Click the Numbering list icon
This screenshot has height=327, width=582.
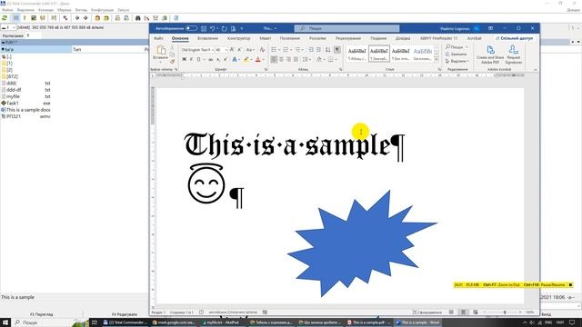[x=286, y=50]
